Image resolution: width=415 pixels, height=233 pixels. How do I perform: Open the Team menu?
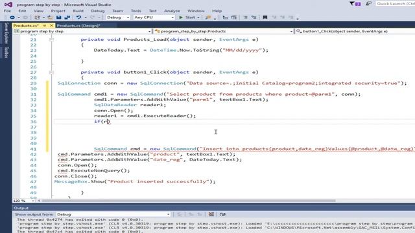click(x=117, y=11)
